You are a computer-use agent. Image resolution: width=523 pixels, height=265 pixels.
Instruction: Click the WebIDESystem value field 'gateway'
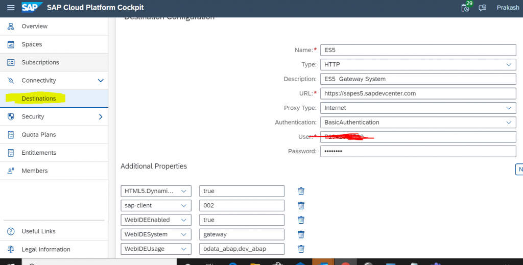[242, 234]
